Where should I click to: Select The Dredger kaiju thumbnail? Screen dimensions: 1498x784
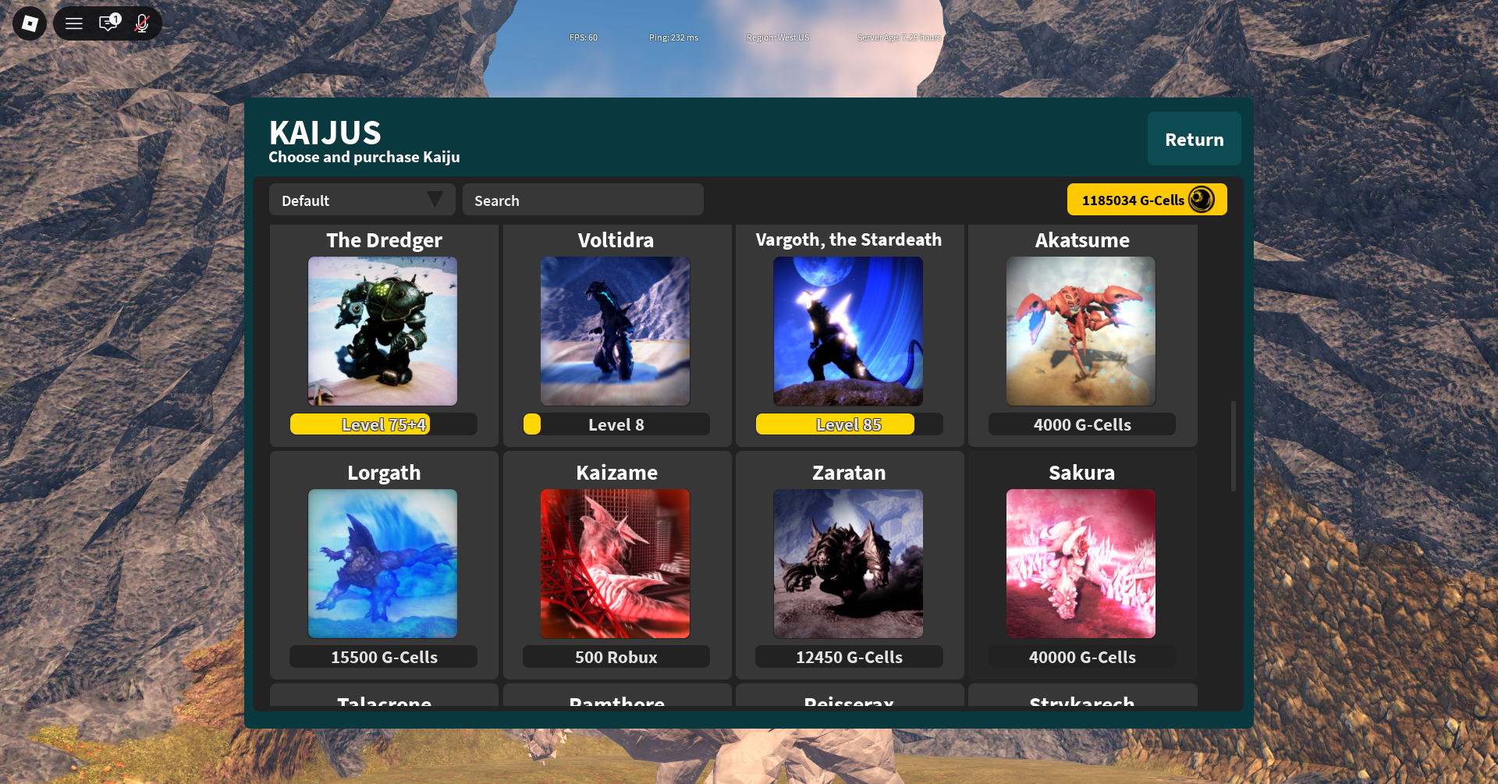point(383,332)
